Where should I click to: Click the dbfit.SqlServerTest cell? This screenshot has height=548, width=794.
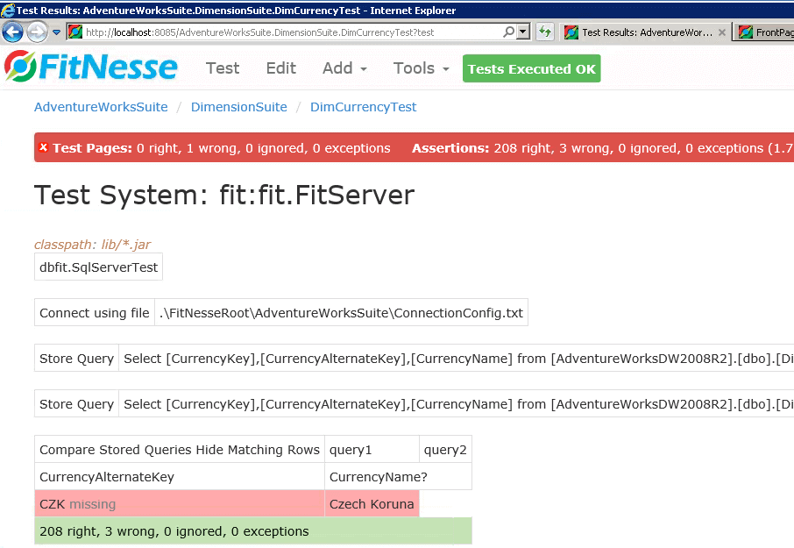pos(98,267)
